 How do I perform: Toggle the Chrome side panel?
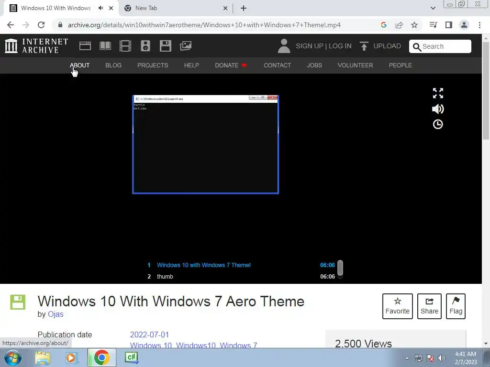449,25
